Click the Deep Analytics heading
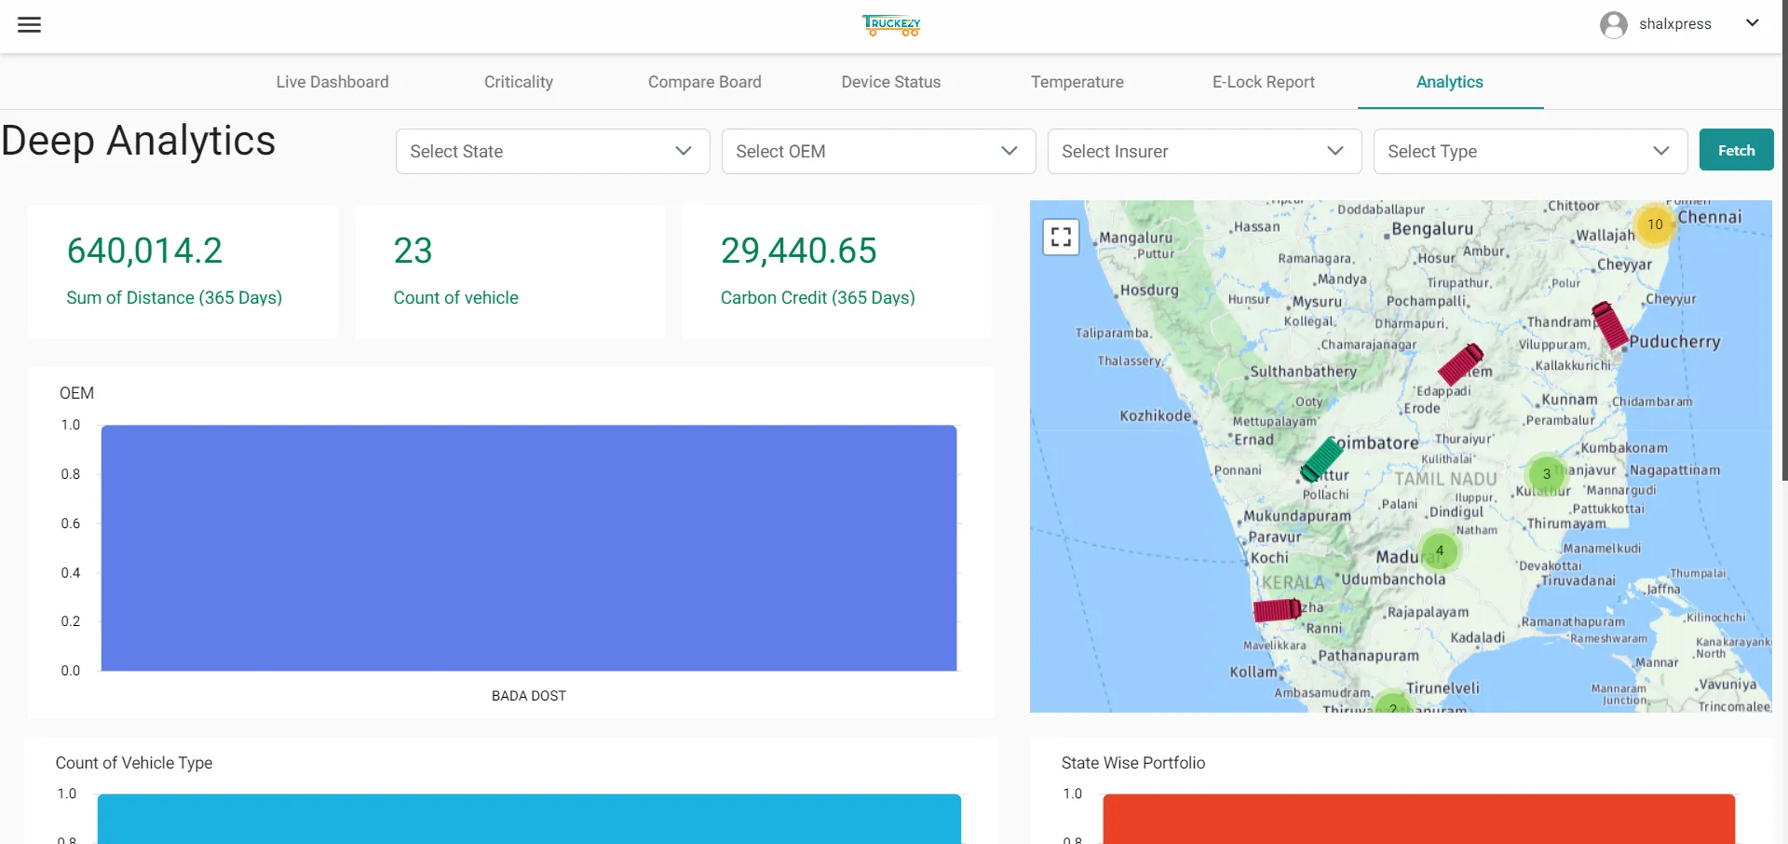The width and height of the screenshot is (1788, 844). tap(138, 142)
